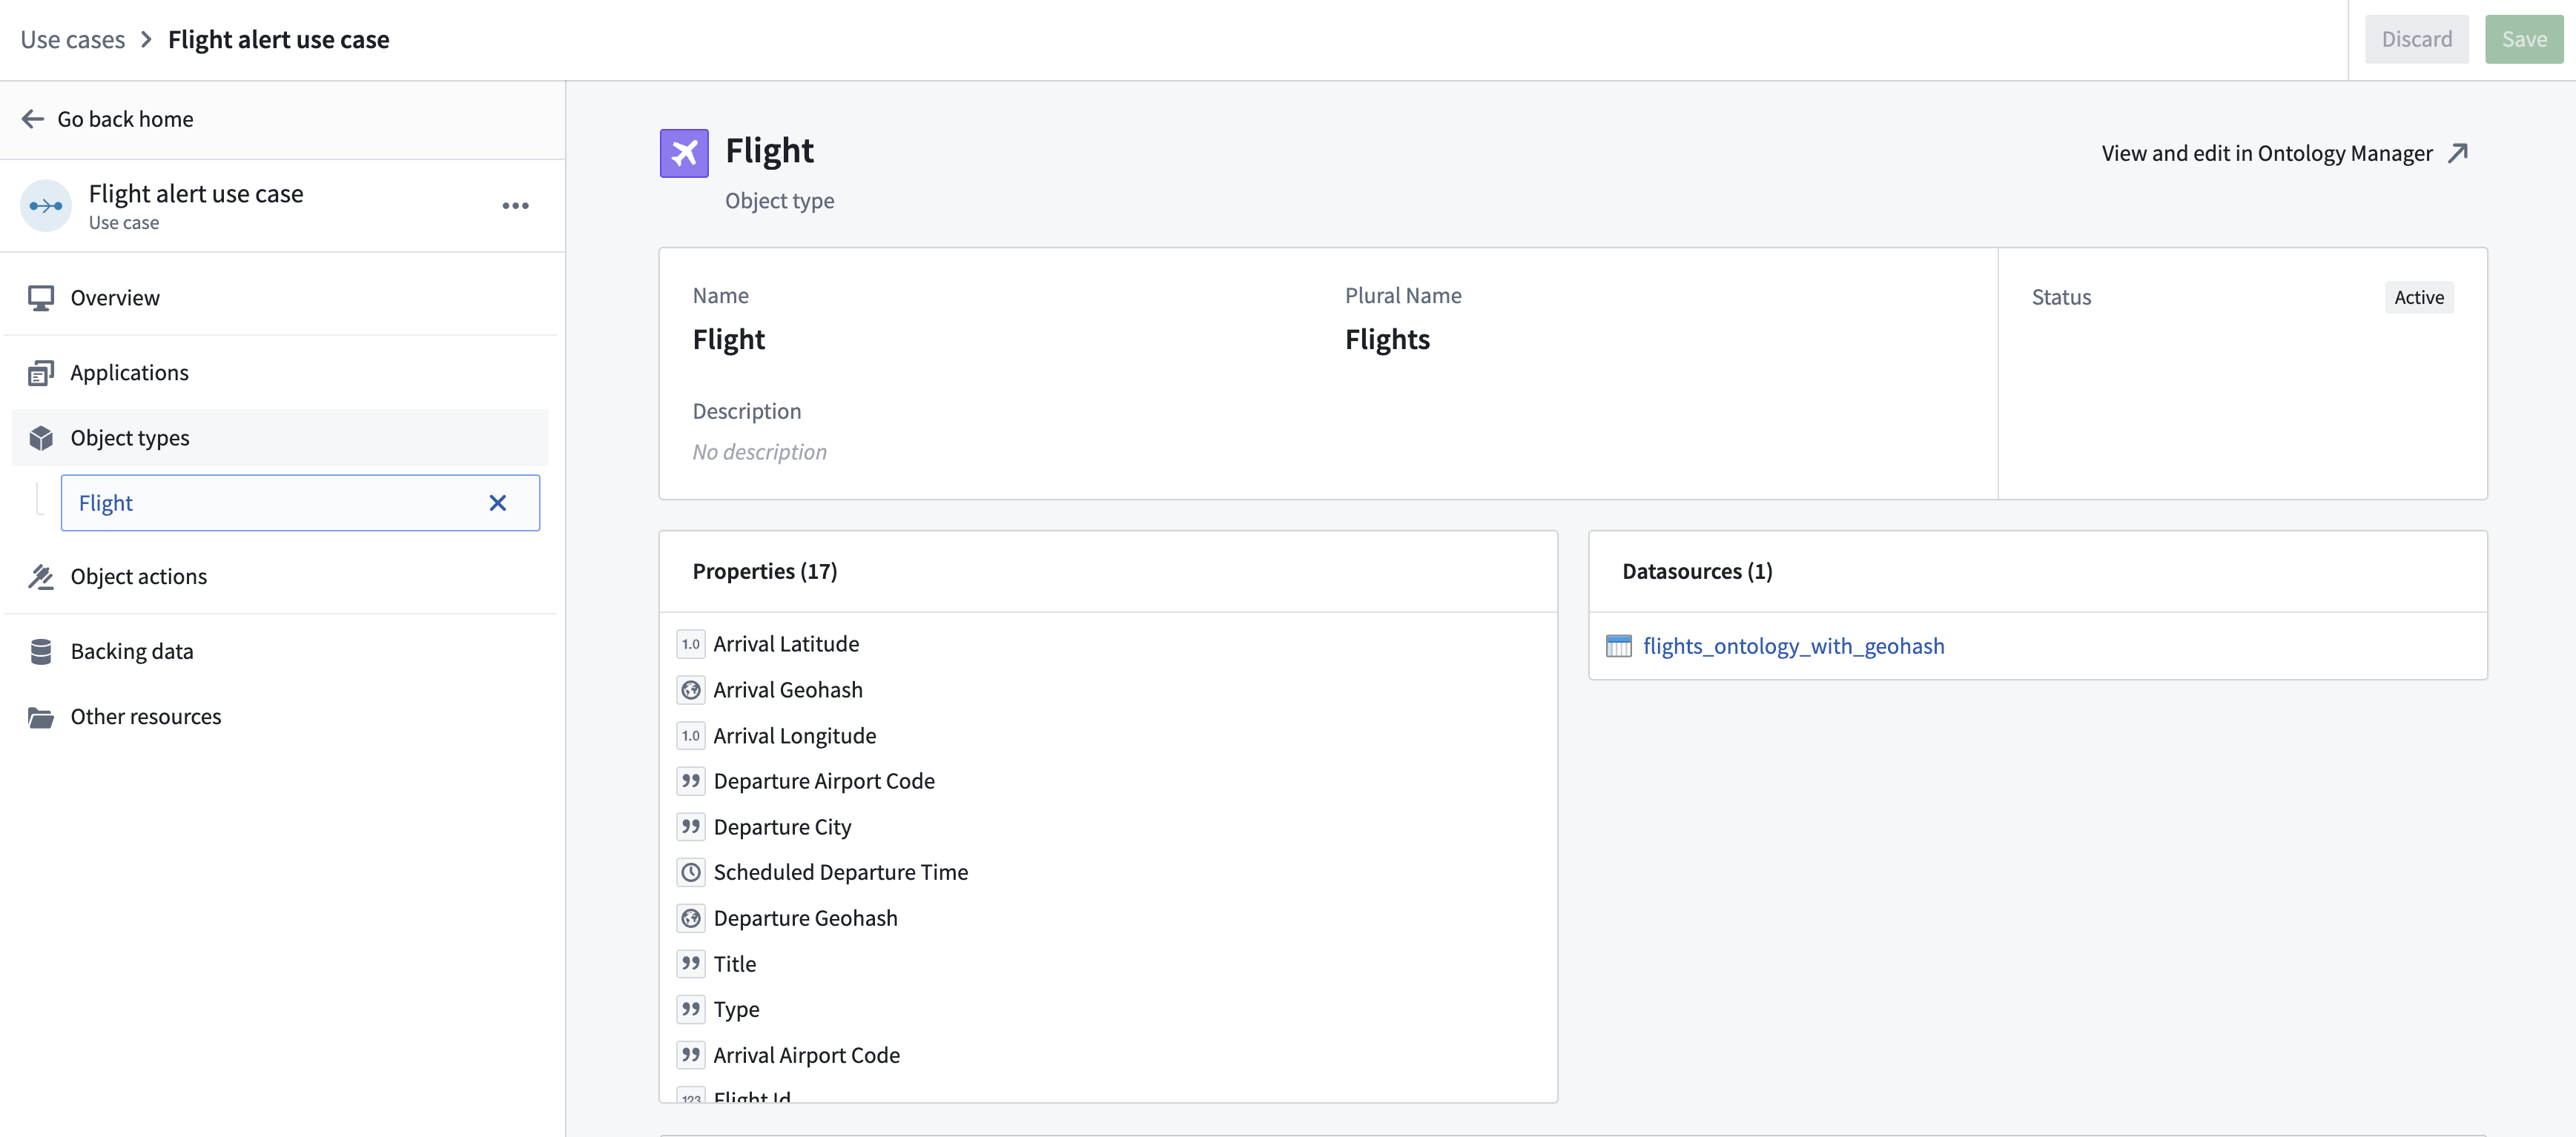The image size is (2576, 1137).
Task: Click the Backing data database icon
Action: click(41, 652)
